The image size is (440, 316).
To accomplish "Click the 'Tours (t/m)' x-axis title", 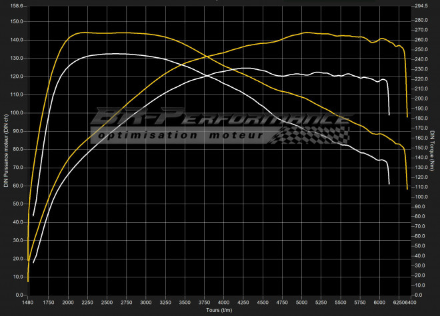I will click(x=218, y=309).
